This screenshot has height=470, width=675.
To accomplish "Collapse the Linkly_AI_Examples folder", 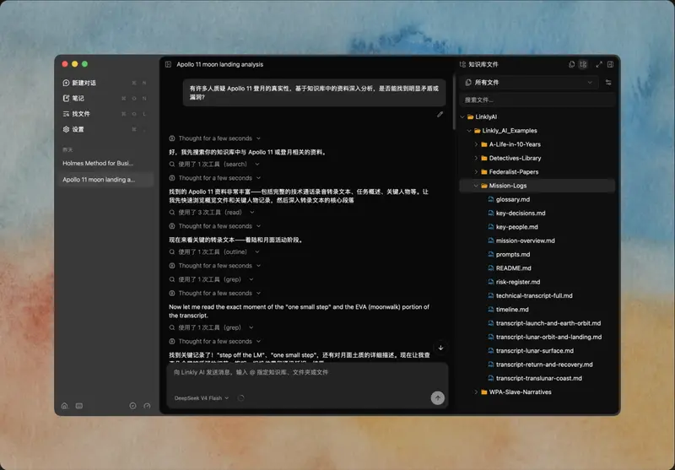I will pyautogui.click(x=469, y=131).
